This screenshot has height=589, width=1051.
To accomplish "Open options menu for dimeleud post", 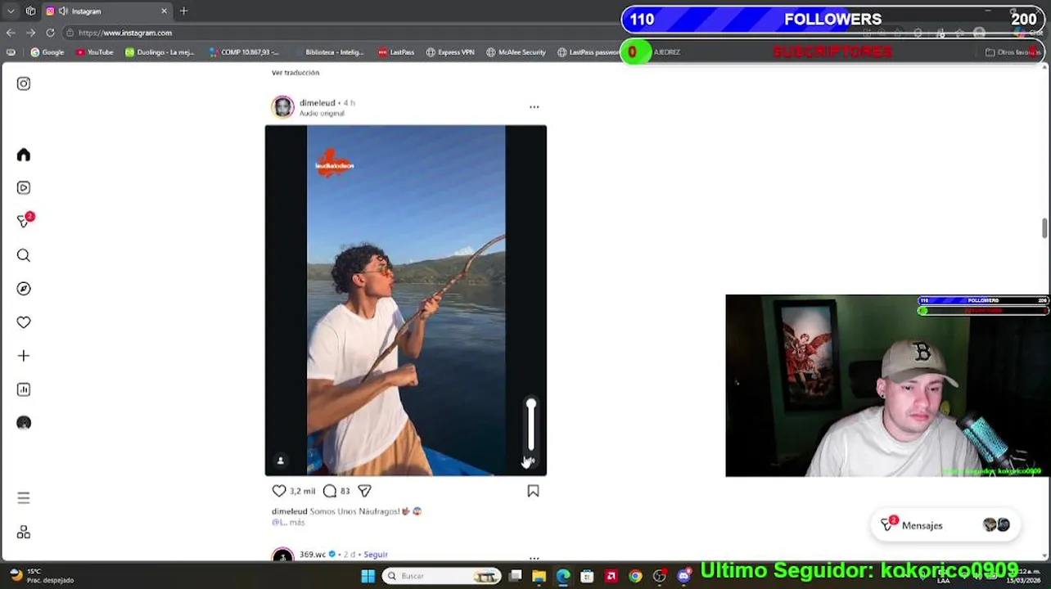I will pos(535,106).
